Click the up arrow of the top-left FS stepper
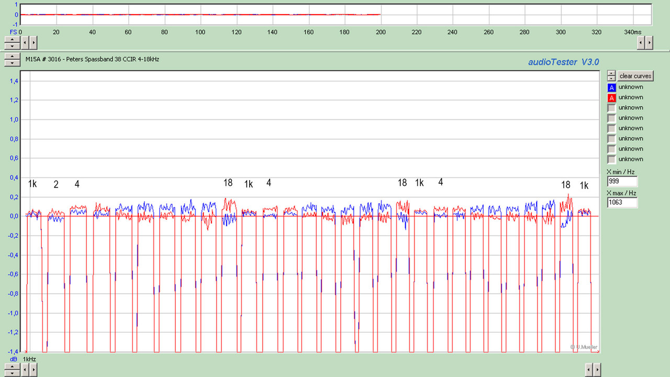670x377 pixels. point(12,40)
